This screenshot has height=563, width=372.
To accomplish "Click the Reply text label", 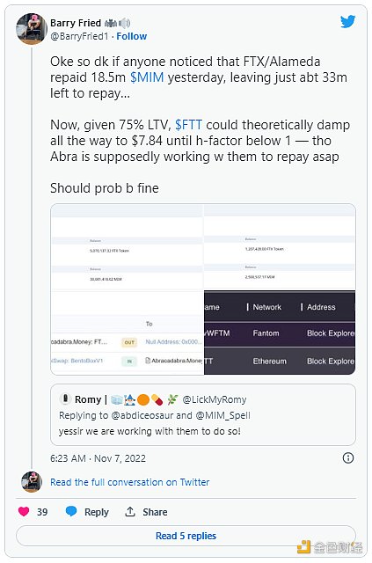I will pos(96,512).
